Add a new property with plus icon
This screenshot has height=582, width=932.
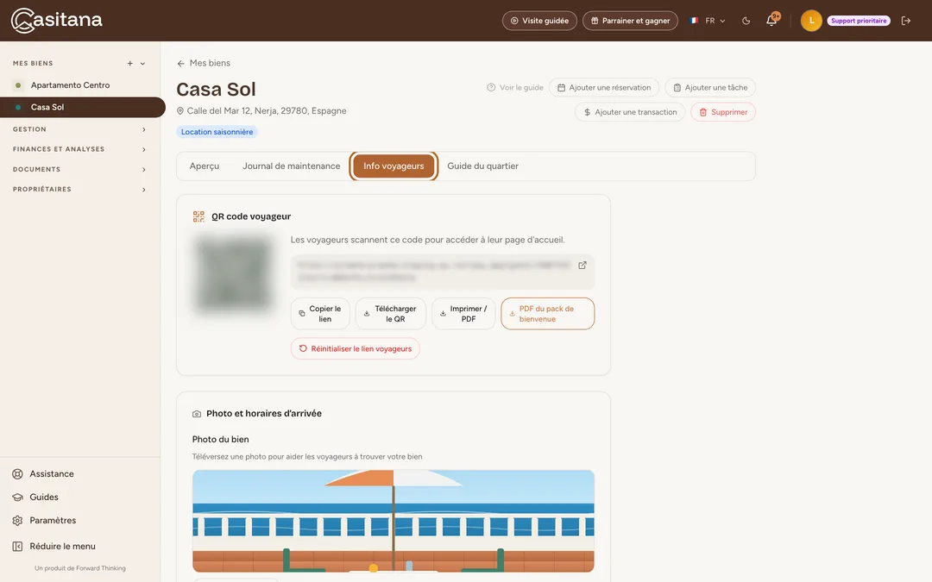pyautogui.click(x=130, y=64)
